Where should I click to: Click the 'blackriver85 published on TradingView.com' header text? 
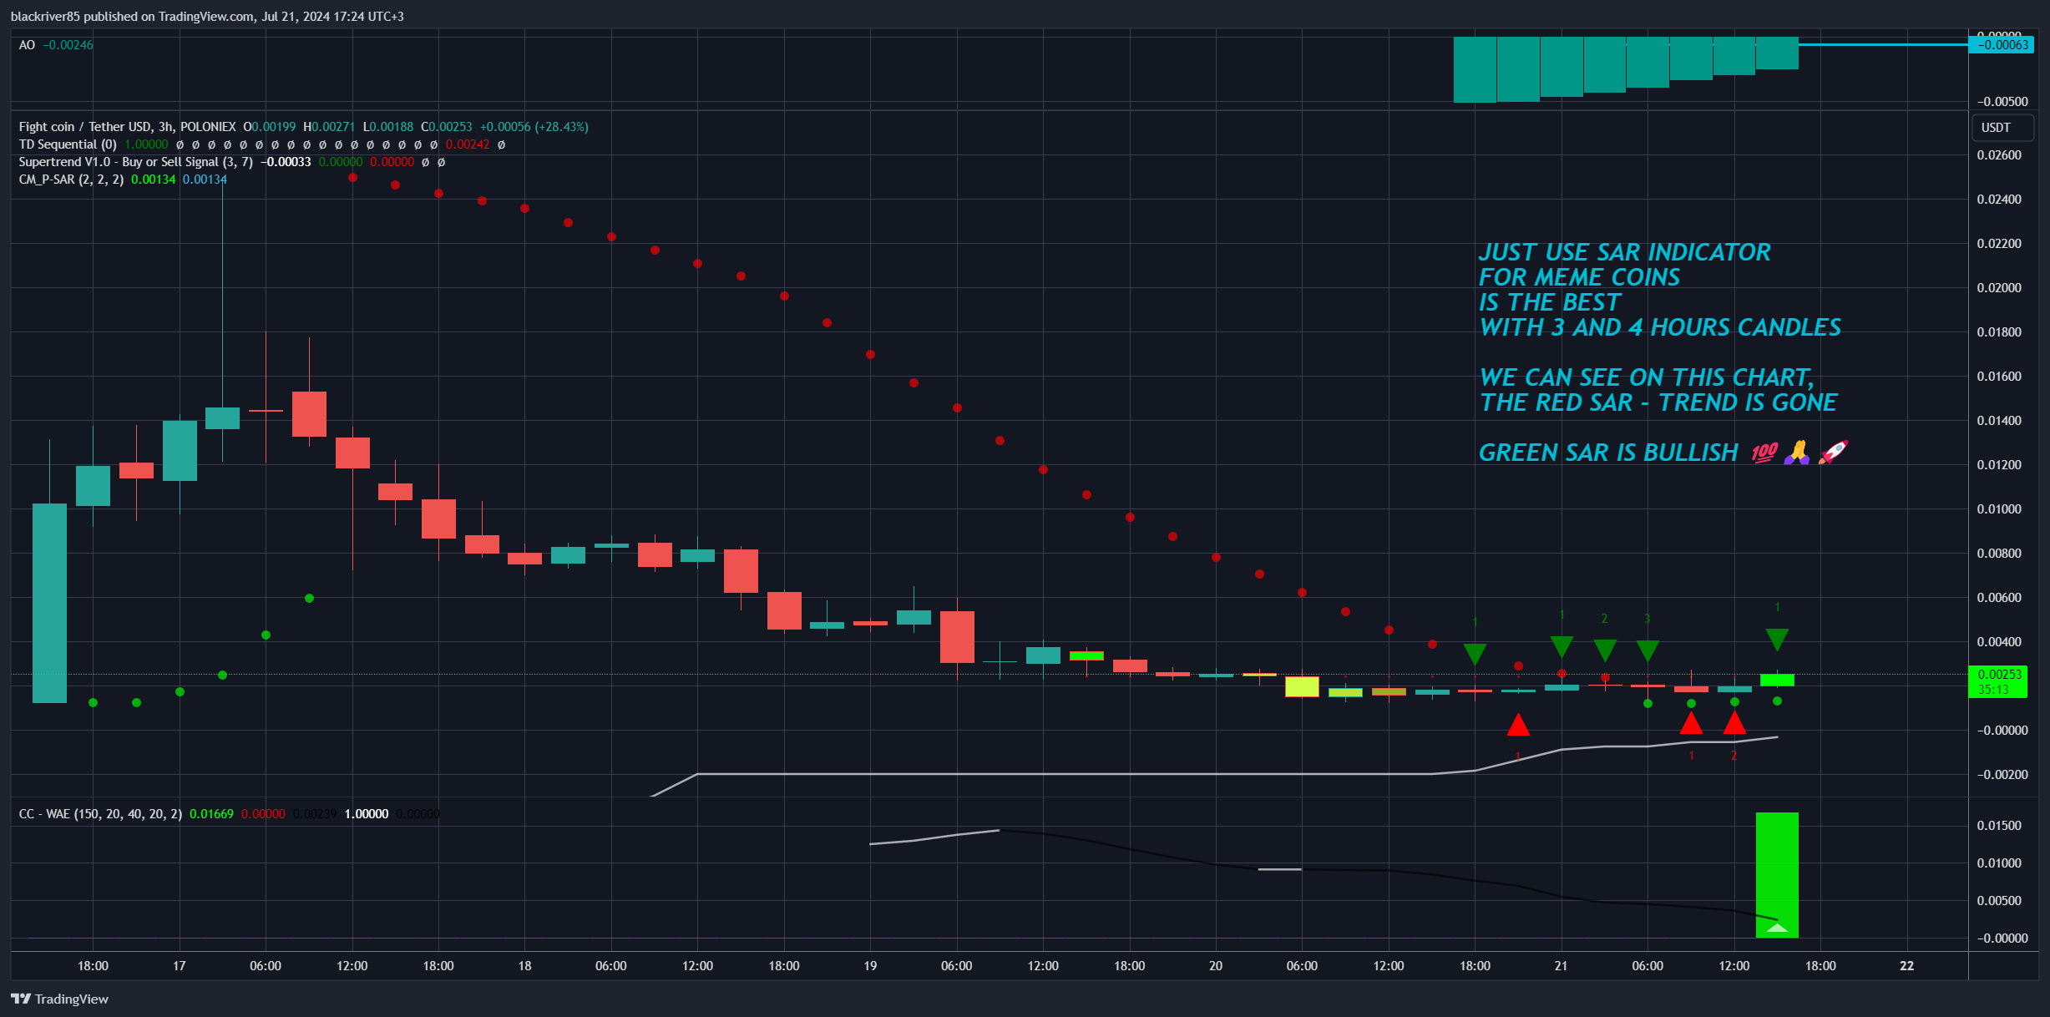[x=132, y=17]
